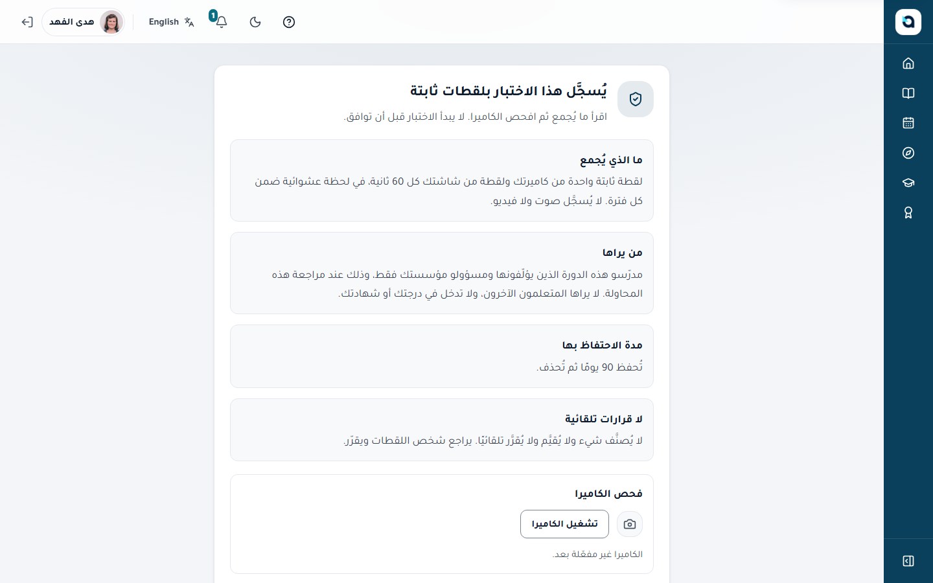Click the مدة الاحتفاظ بها heading

603,345
